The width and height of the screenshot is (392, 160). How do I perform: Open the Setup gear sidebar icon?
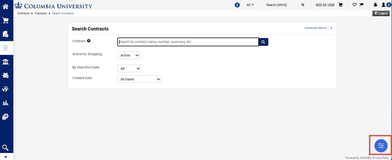(x=5, y=117)
